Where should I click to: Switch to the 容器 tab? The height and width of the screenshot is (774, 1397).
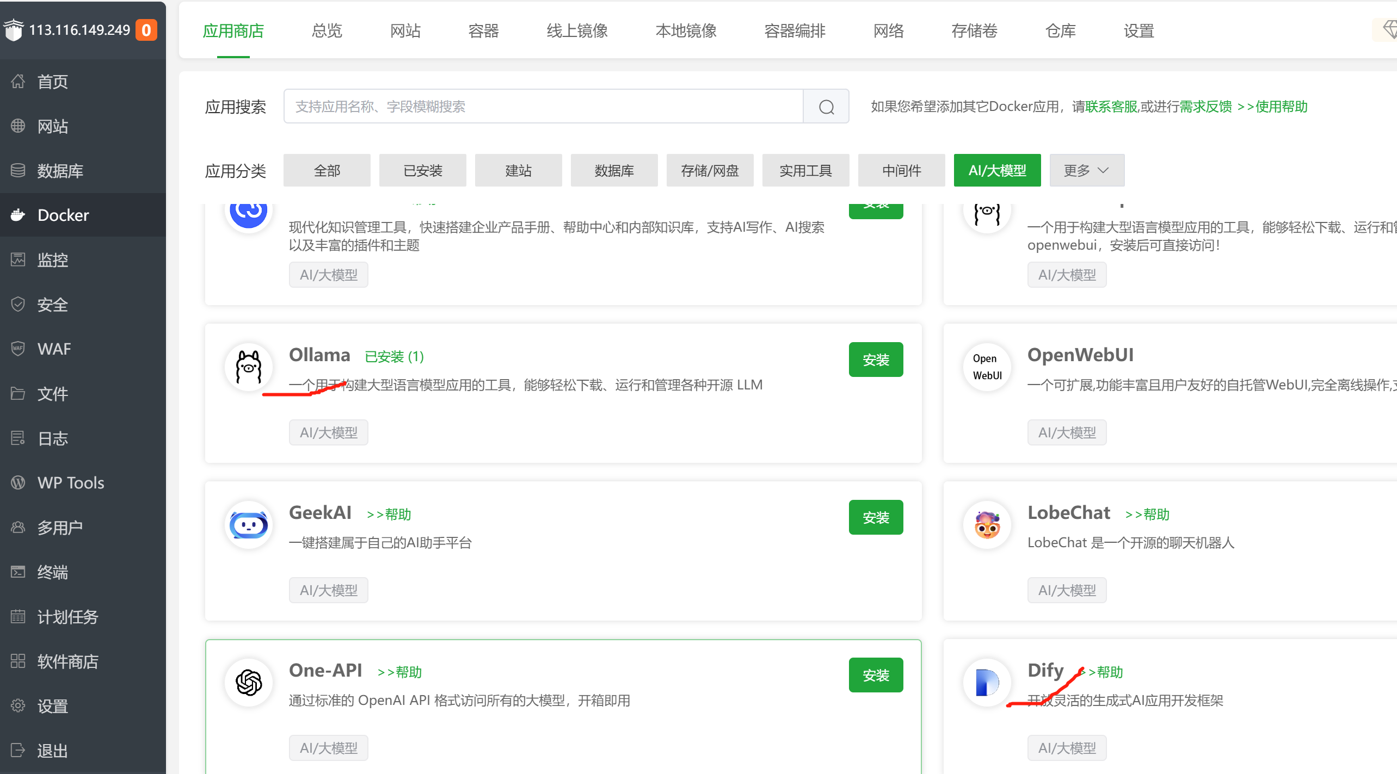pyautogui.click(x=483, y=31)
